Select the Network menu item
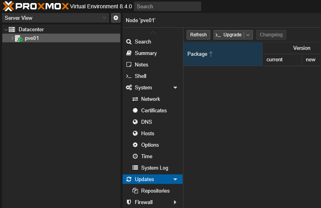 pyautogui.click(x=150, y=99)
